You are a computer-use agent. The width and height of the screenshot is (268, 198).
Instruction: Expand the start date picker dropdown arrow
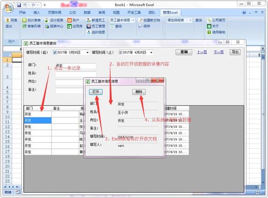(x=88, y=52)
